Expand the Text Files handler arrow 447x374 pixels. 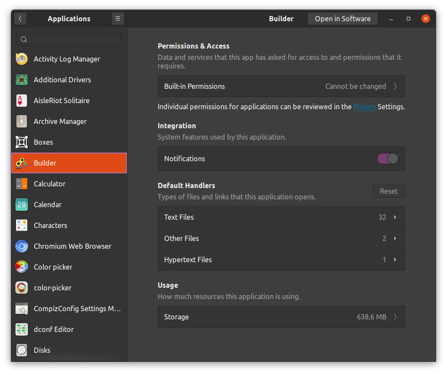(x=395, y=218)
